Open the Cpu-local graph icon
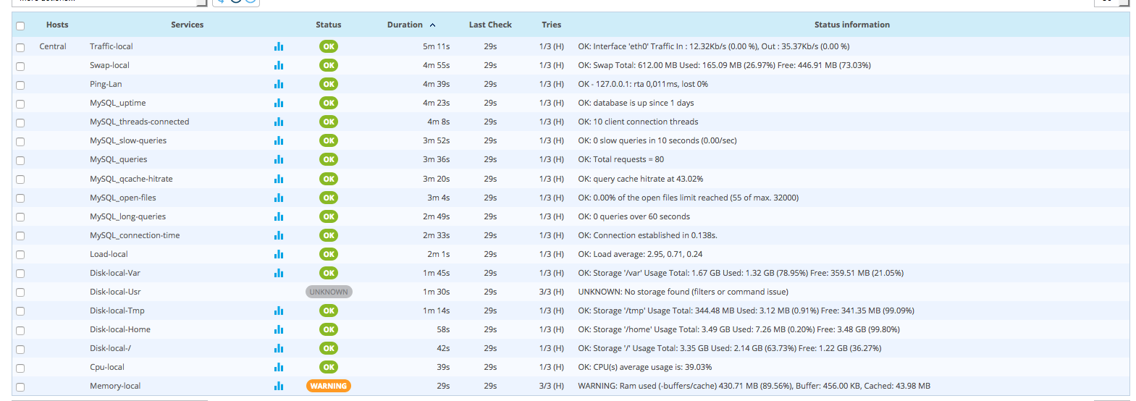 pyautogui.click(x=279, y=367)
